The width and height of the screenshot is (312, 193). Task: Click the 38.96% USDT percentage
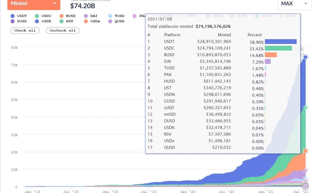(257, 42)
